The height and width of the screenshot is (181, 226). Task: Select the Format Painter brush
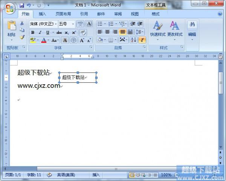point(22,37)
